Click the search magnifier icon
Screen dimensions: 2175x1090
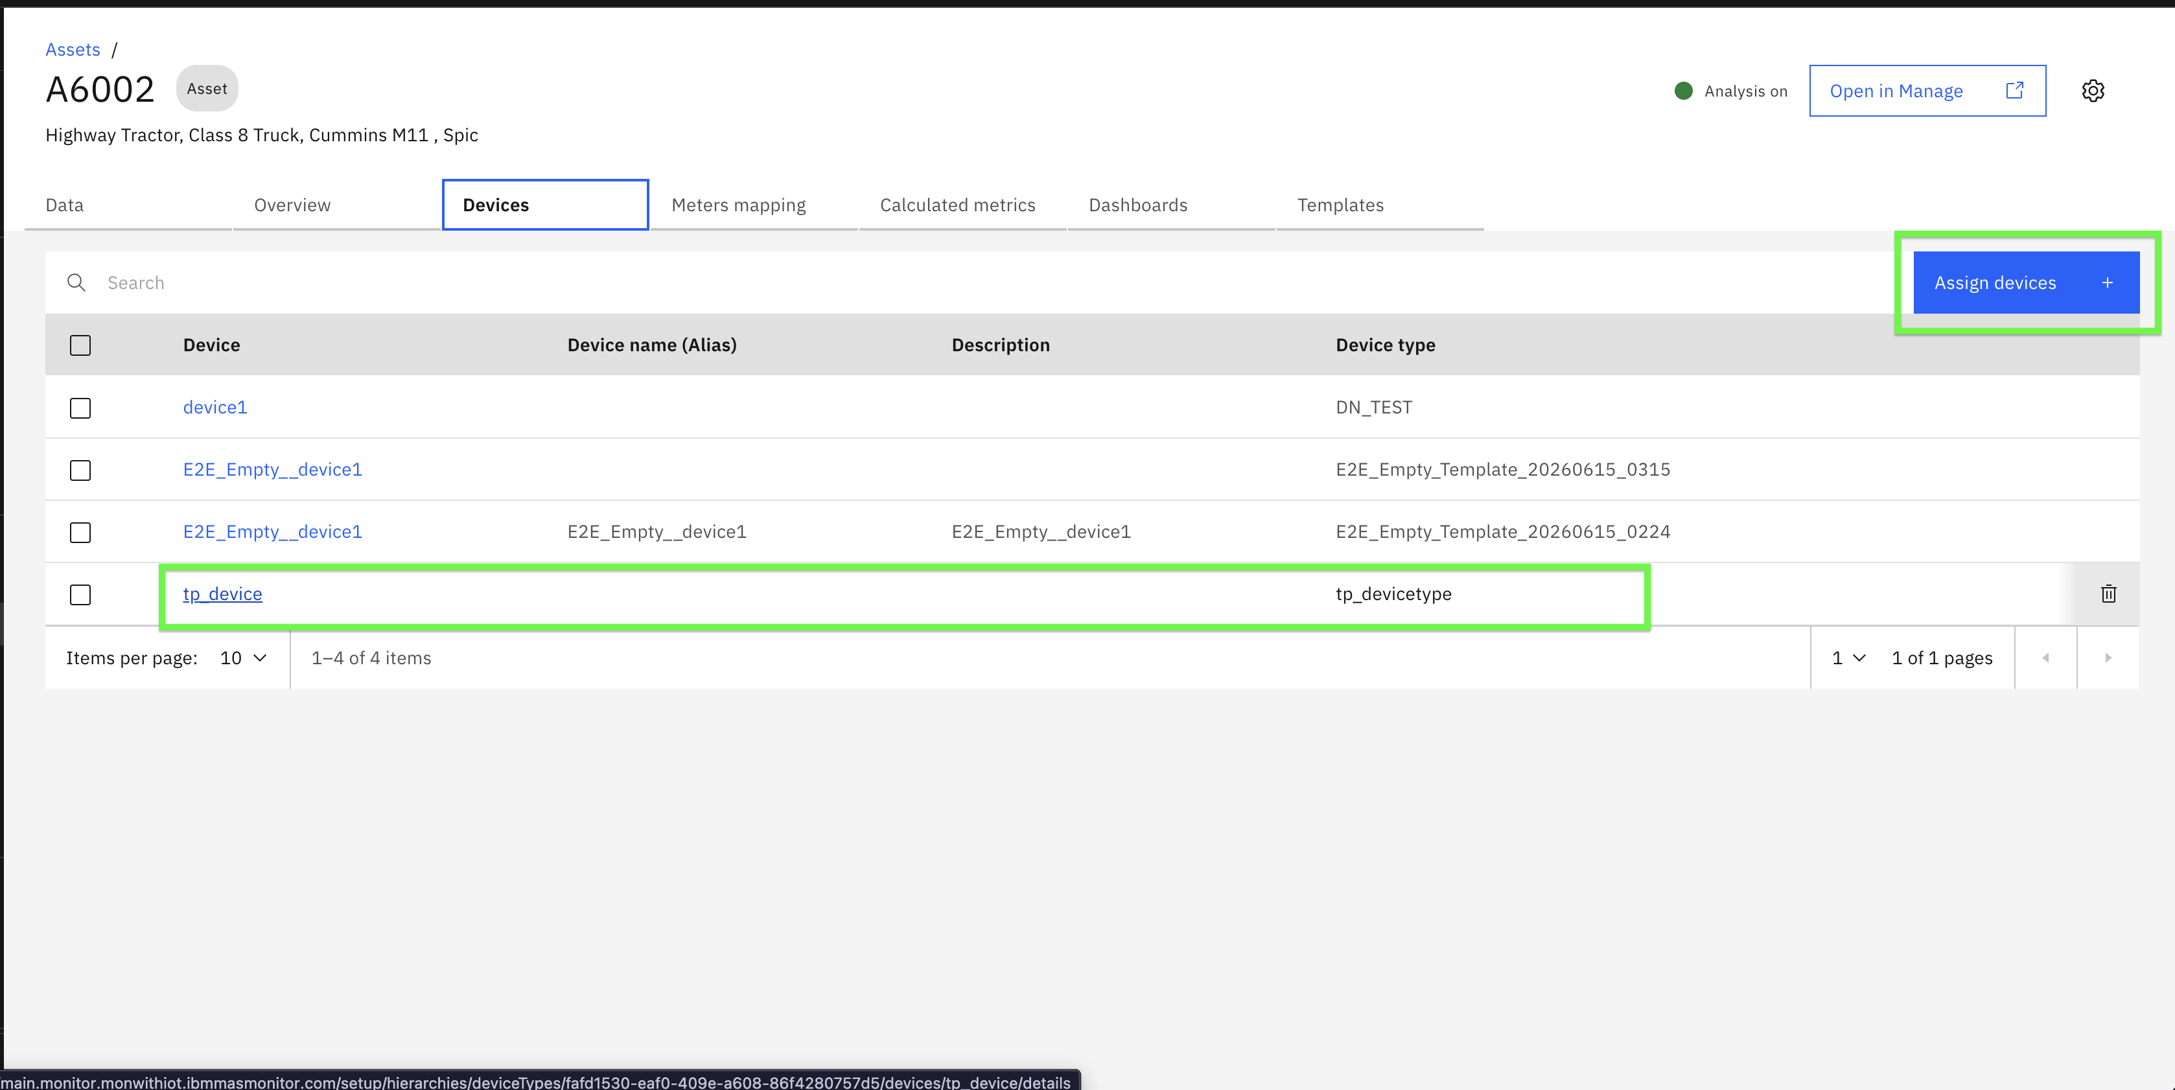[76, 282]
